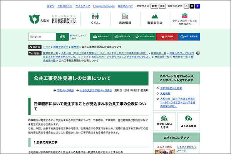Click the ふるさと納税 thumbnail image

pos(165,150)
